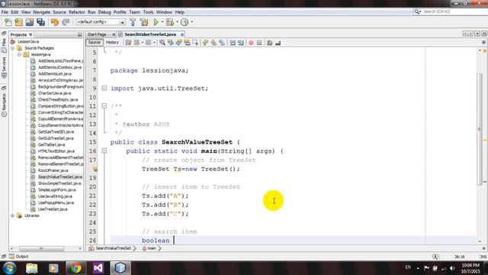Click the red Start Macro Recording icon
Screen dimensions: 488x275
251,43
